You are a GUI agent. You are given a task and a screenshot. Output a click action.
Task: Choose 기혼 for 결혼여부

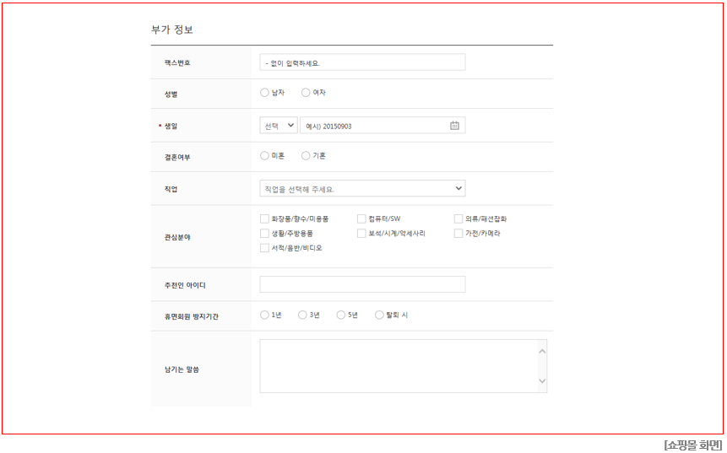[306, 155]
